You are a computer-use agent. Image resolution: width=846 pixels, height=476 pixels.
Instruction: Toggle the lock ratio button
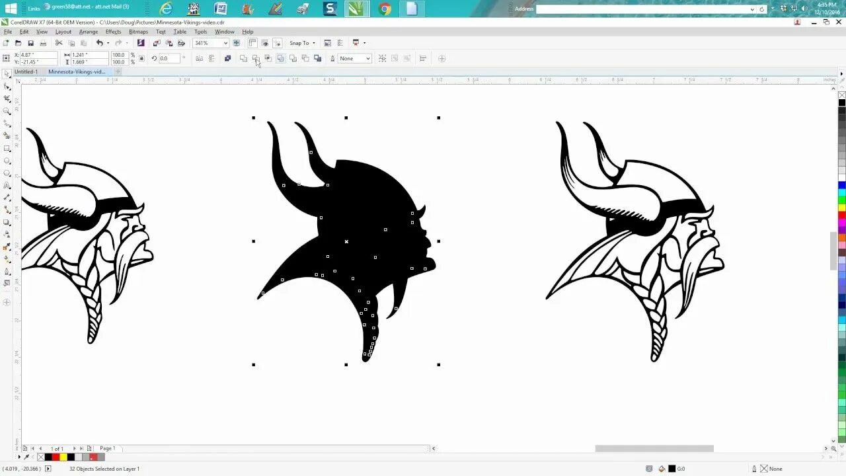[141, 58]
